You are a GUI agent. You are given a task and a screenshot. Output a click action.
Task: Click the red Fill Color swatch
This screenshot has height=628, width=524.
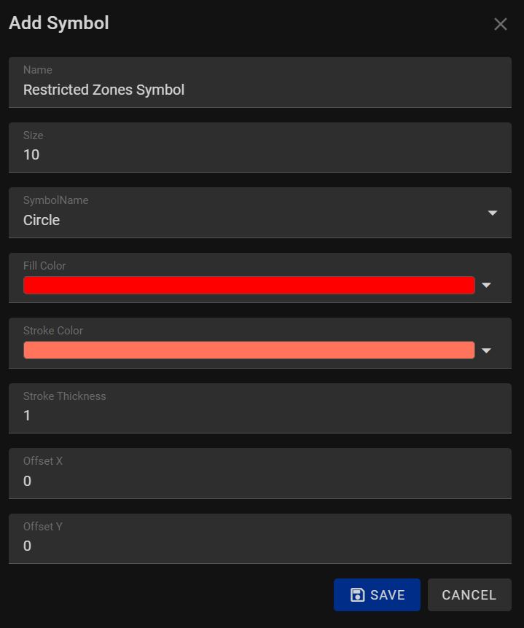tap(249, 285)
